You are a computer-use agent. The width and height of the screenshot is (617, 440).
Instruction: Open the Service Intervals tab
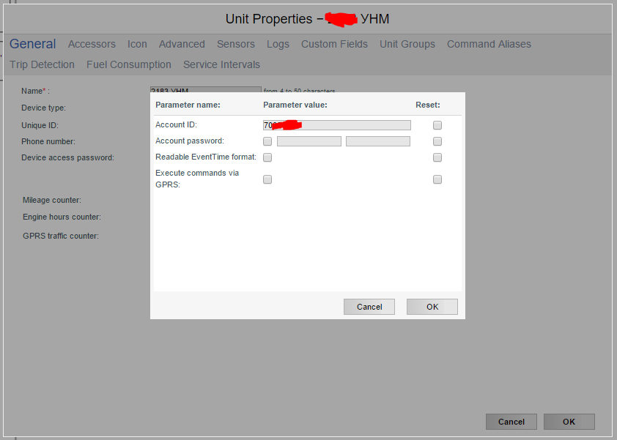[221, 64]
